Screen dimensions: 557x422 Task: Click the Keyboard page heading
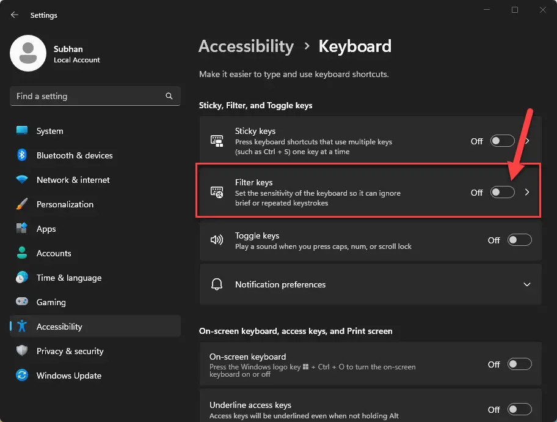click(355, 46)
